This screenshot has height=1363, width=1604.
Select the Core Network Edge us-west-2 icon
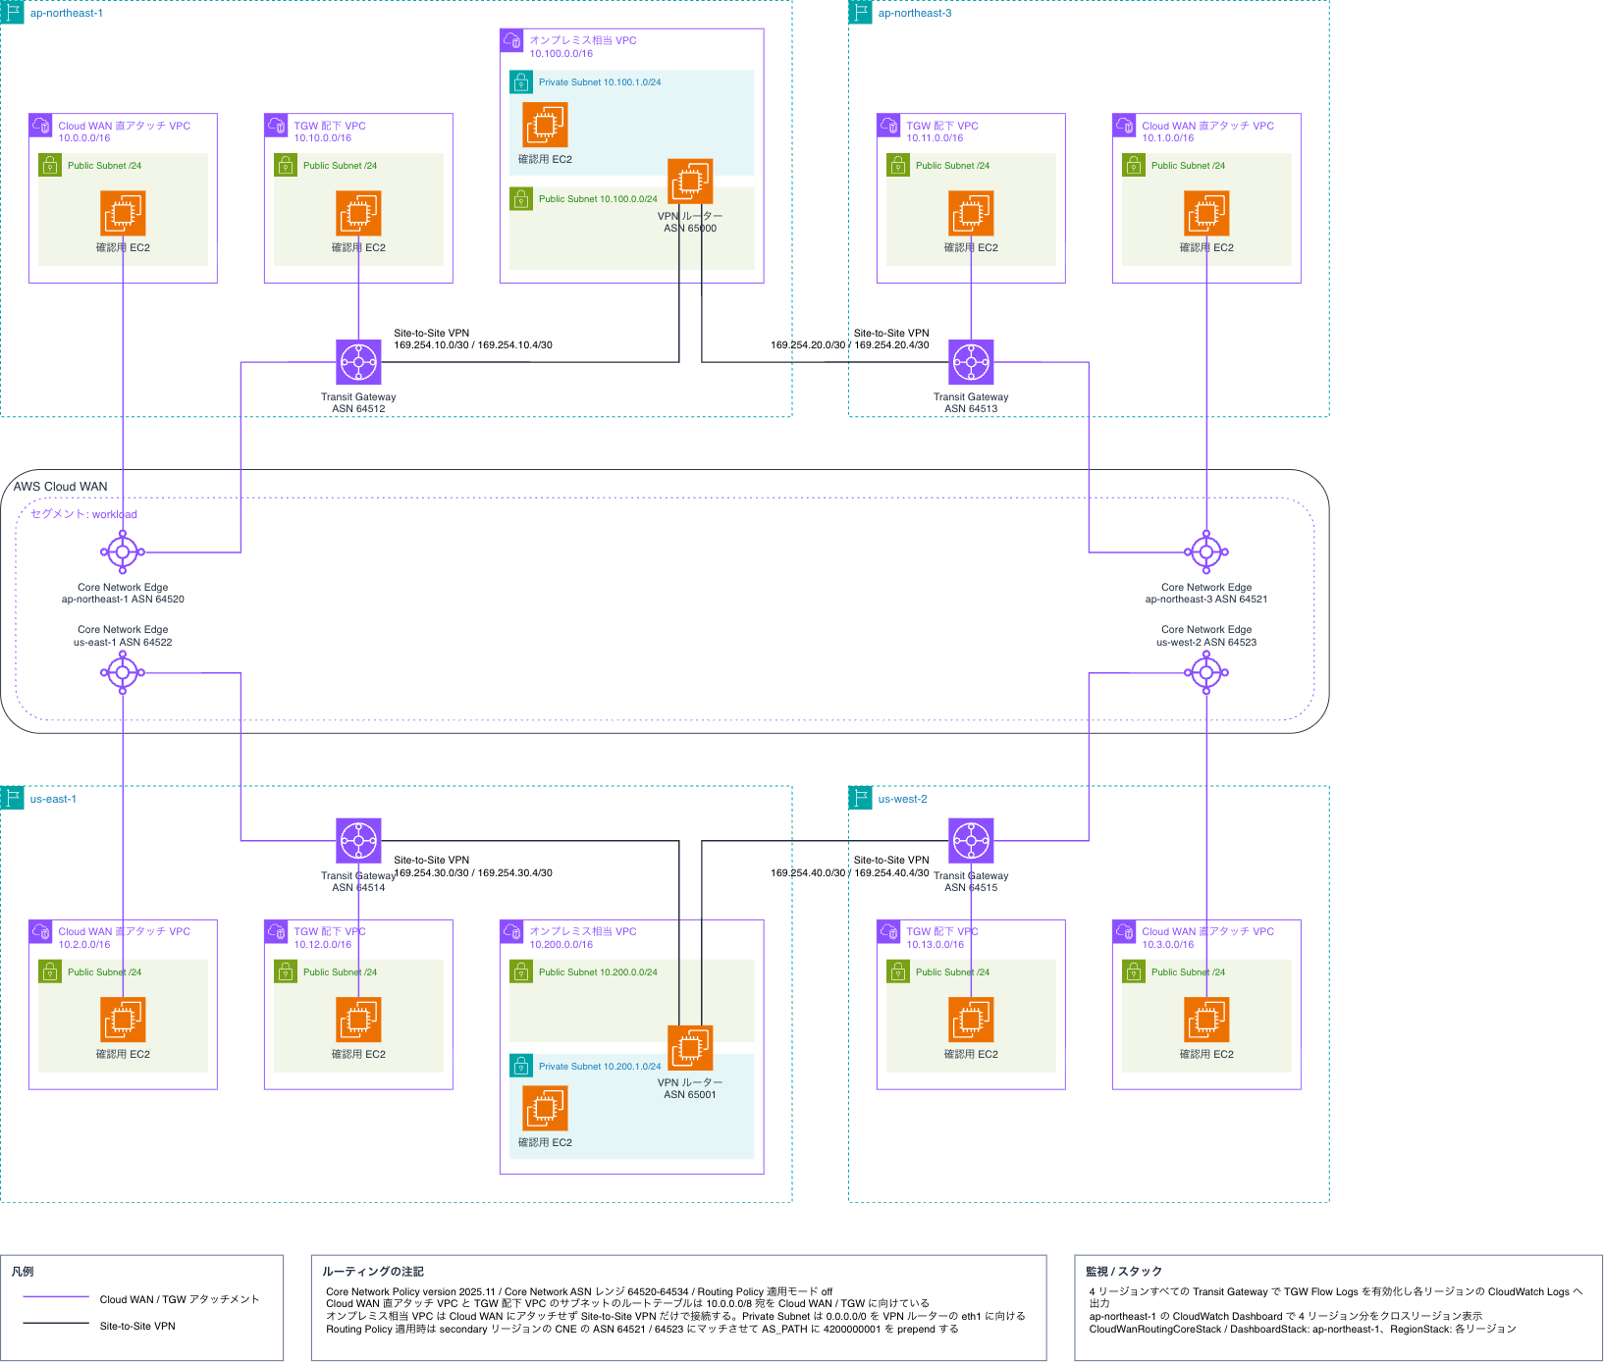click(x=1206, y=672)
